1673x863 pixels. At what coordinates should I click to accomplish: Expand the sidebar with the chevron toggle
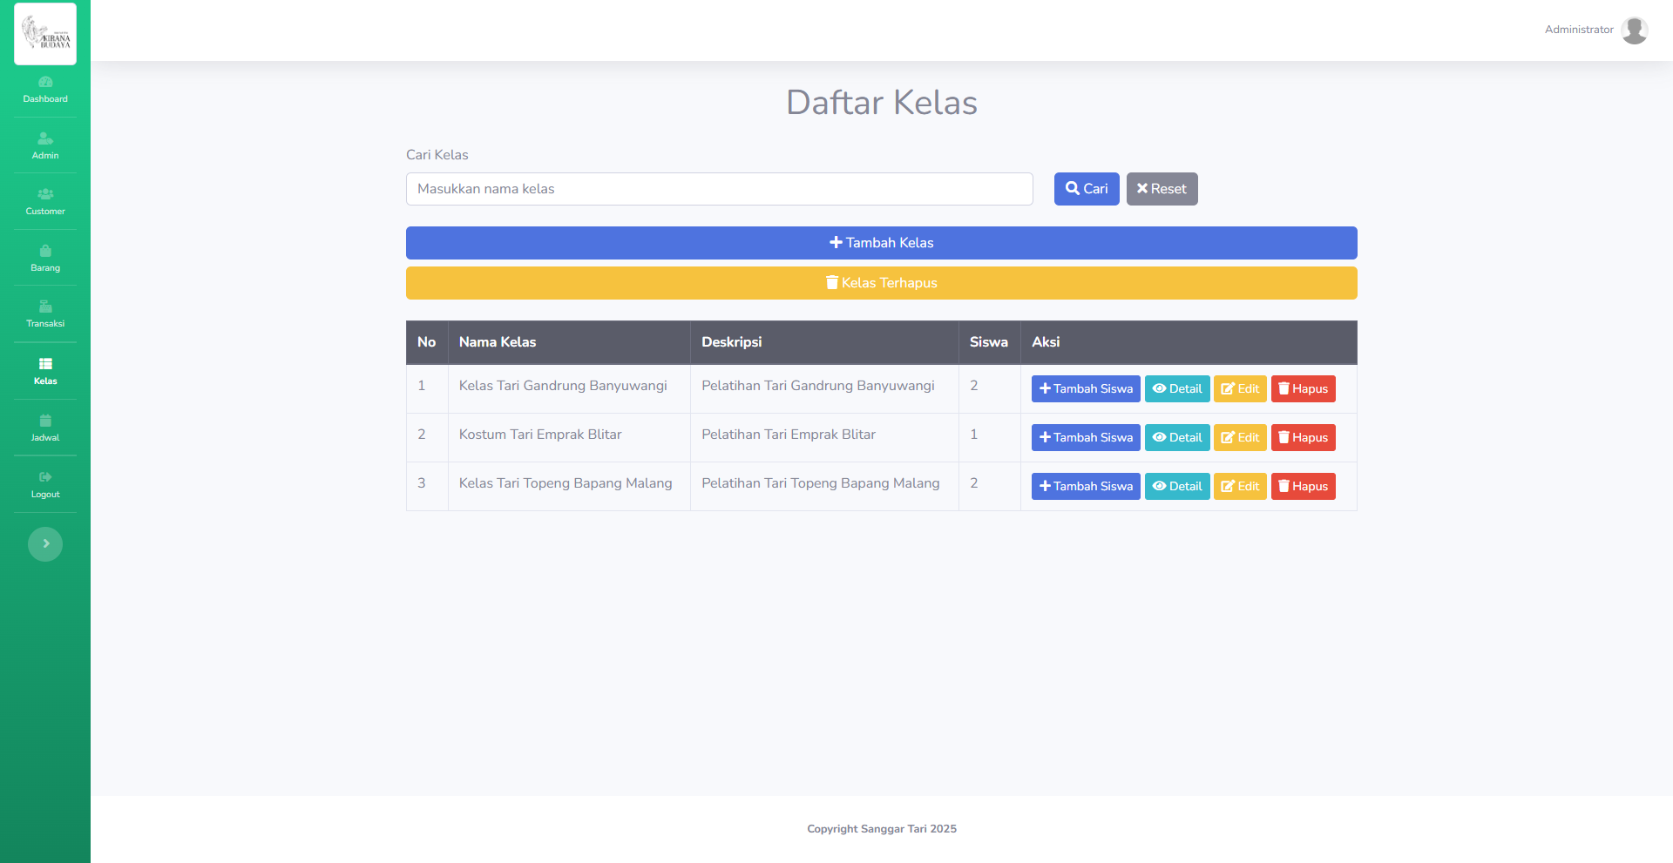click(45, 544)
